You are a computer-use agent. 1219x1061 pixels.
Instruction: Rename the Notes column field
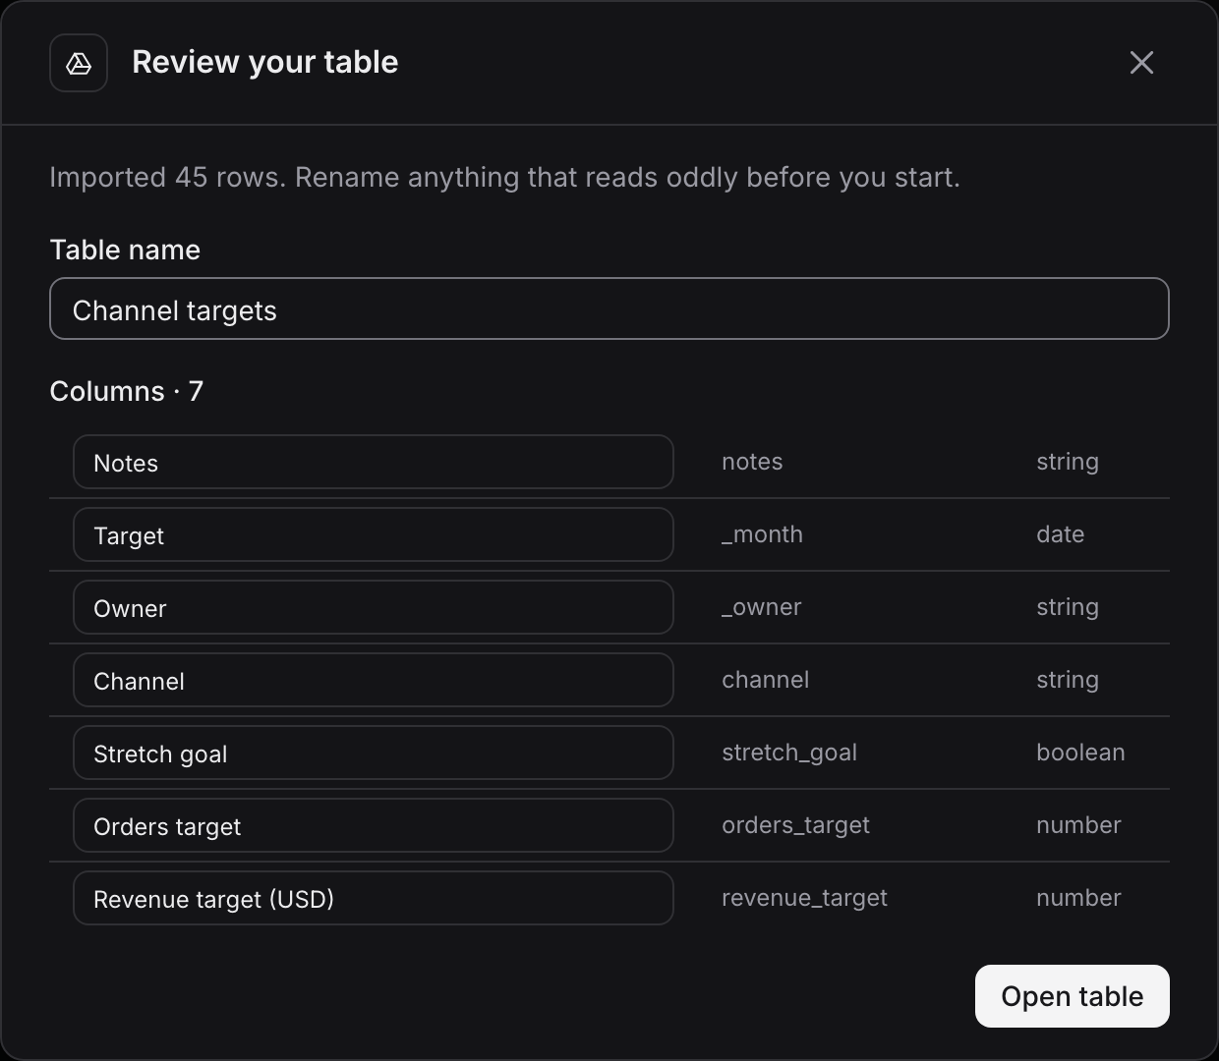pos(374,462)
